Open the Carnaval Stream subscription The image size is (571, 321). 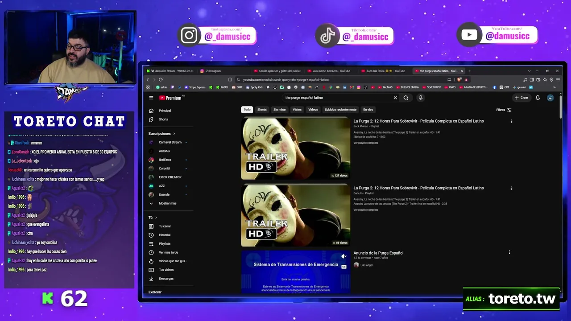click(170, 142)
